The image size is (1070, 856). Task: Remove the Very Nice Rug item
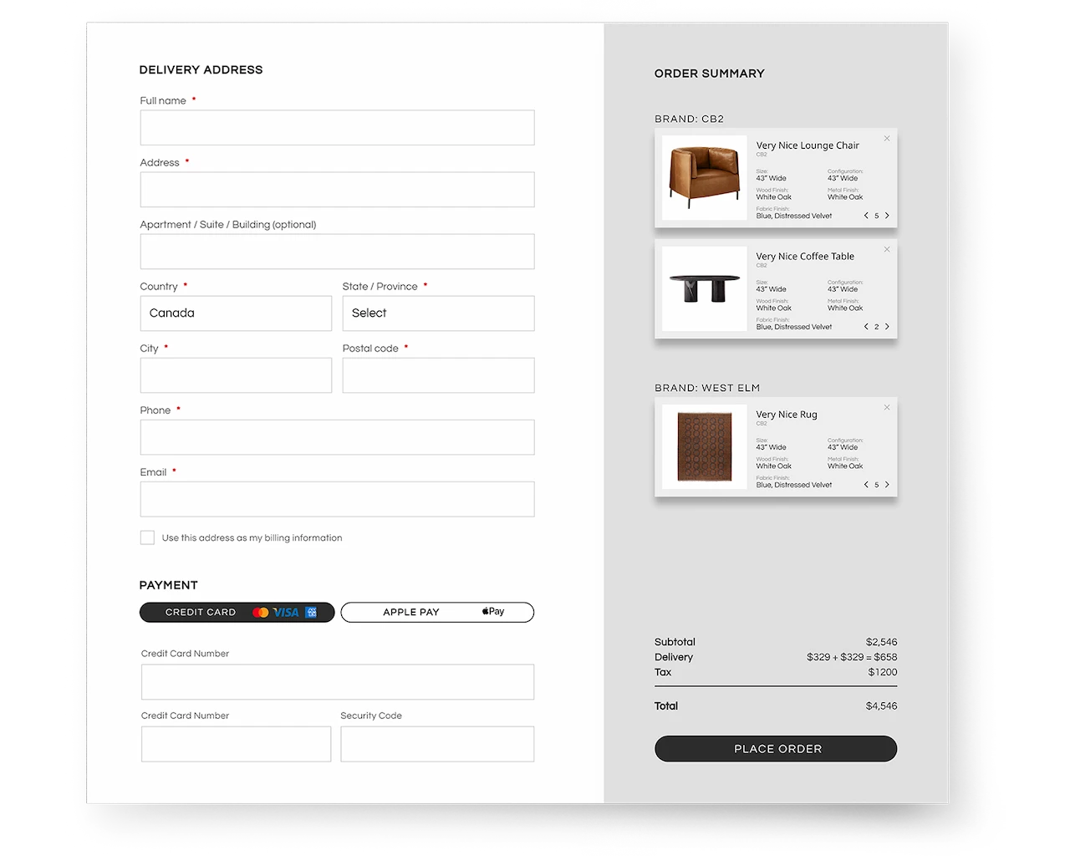pos(887,408)
